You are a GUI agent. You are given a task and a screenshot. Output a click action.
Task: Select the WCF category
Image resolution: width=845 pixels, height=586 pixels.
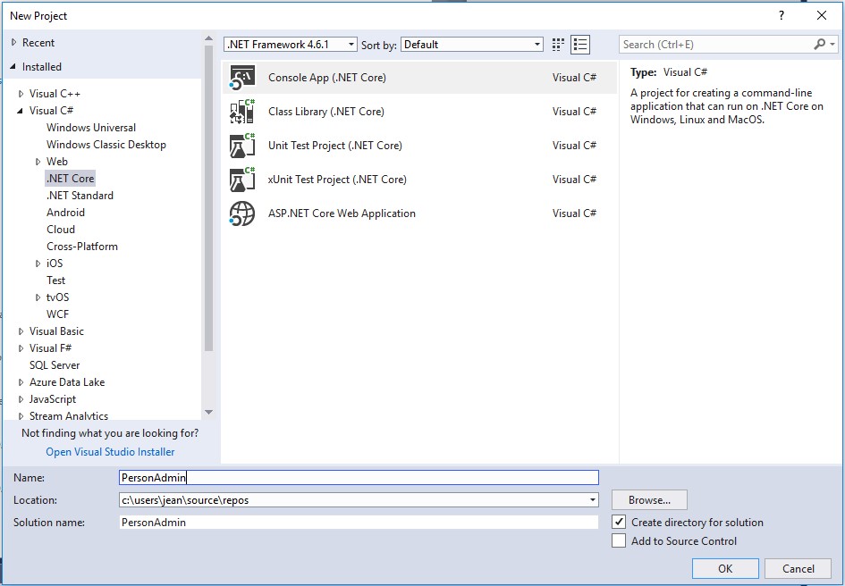[57, 314]
